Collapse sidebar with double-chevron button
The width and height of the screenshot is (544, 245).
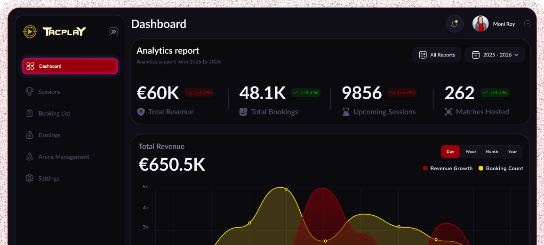click(x=113, y=32)
